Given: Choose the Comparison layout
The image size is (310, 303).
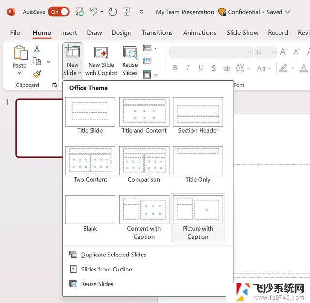Looking at the screenshot, I should pos(144,165).
